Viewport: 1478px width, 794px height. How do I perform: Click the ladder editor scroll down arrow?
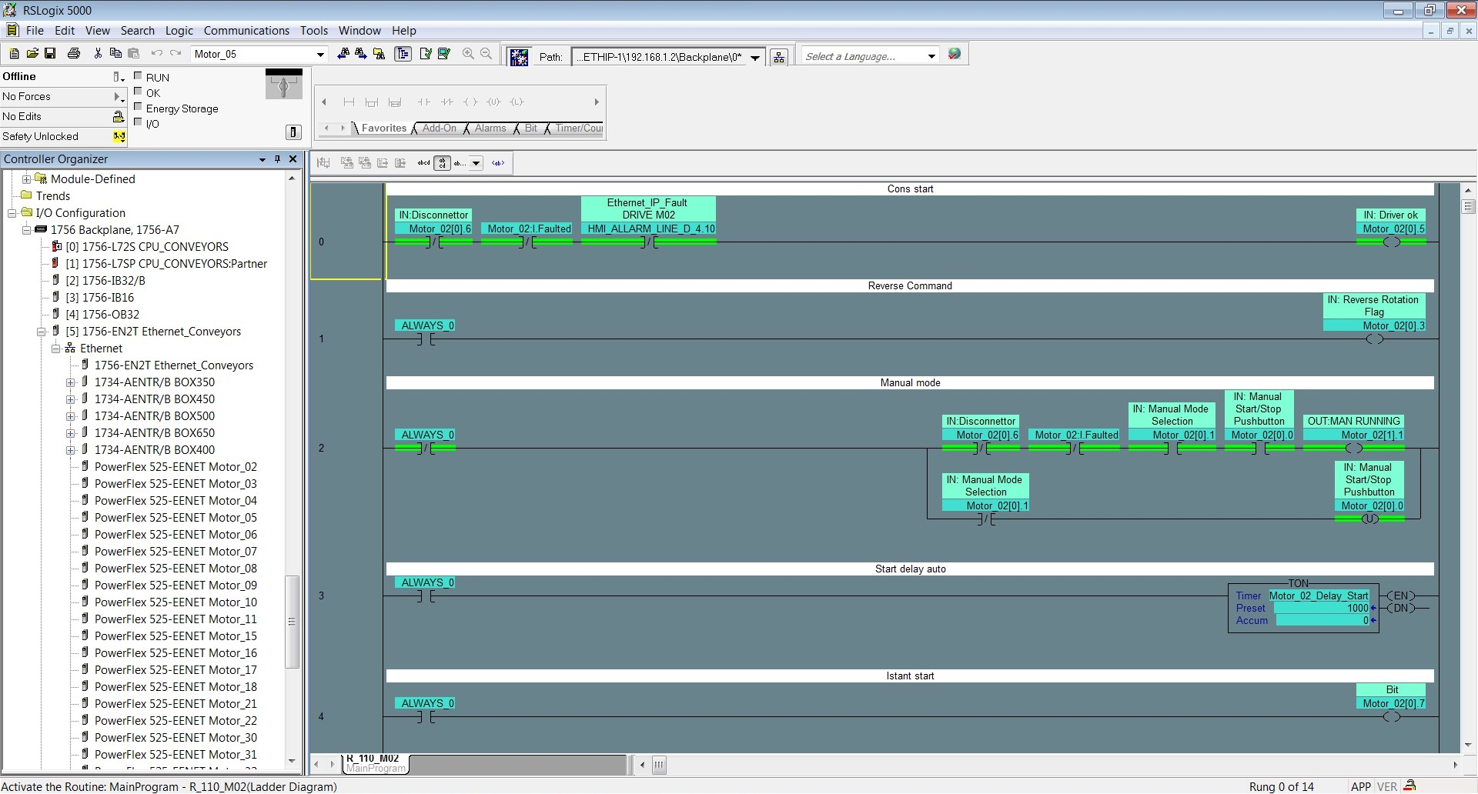[1468, 745]
